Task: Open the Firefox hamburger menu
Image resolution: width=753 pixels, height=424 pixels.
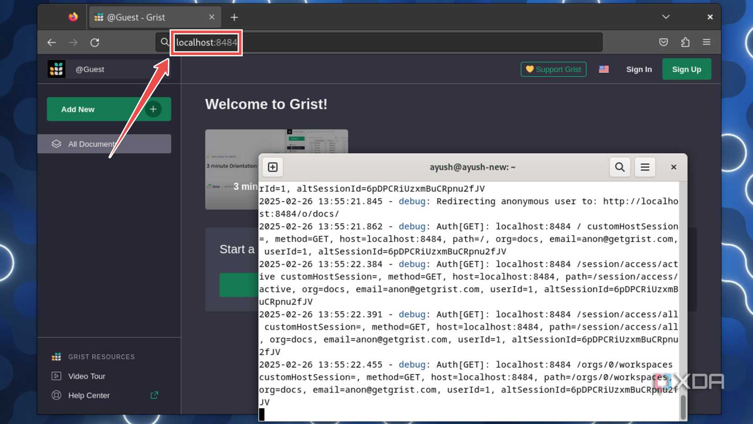Action: [706, 42]
